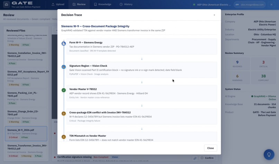Screen dimensions: 279x164
Task: Open Siemens_Packing_List_PL-7845.pdf file
Action: 26,98
